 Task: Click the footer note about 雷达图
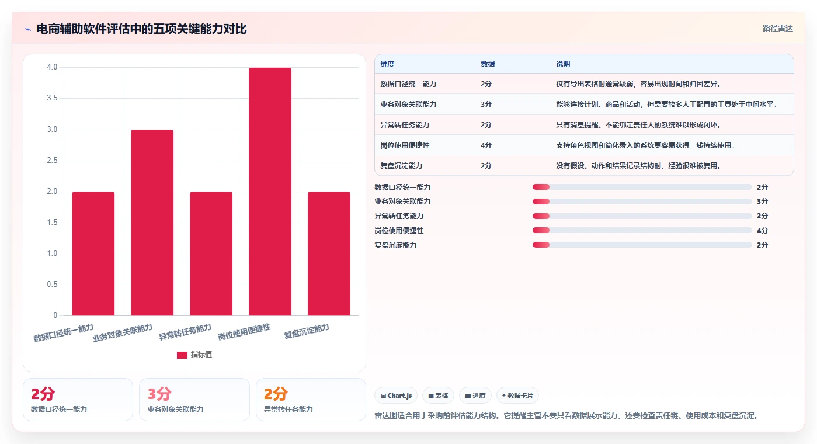point(566,416)
